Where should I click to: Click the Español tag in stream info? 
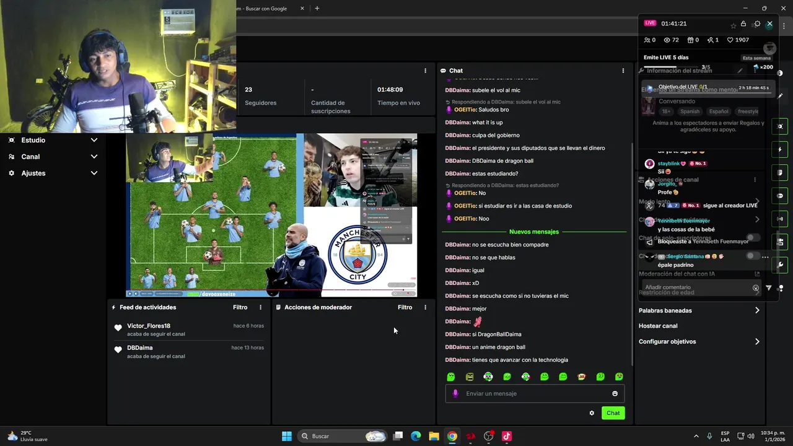(x=719, y=111)
